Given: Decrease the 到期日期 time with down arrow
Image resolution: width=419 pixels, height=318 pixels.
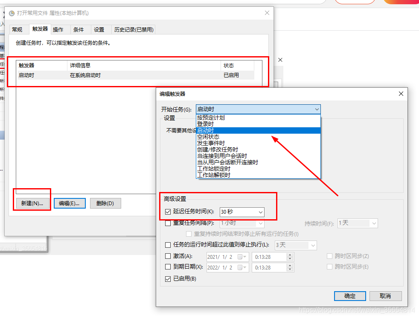Looking at the screenshot, I should (x=290, y=270).
